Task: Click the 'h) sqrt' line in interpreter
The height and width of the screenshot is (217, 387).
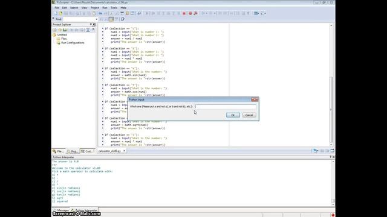Action: click(57, 198)
